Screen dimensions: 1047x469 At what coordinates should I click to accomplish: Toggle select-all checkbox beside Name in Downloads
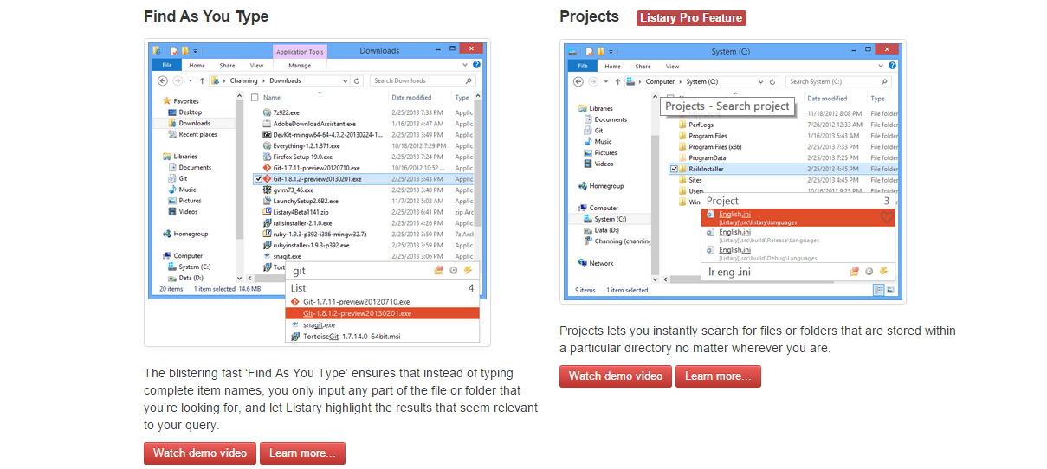tap(255, 98)
